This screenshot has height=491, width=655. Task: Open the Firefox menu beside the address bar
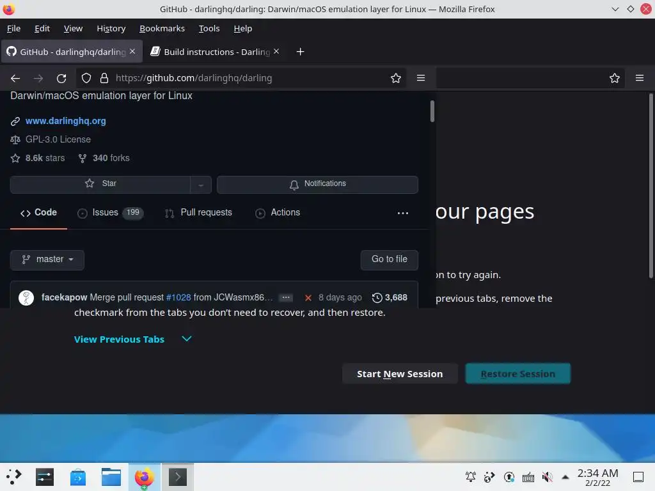[421, 78]
